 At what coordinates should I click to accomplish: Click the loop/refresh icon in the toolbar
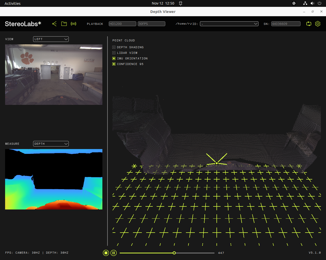309,24
